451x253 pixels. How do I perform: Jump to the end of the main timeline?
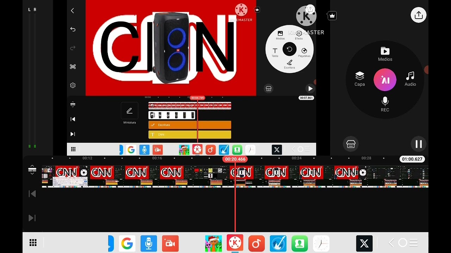pos(32,218)
